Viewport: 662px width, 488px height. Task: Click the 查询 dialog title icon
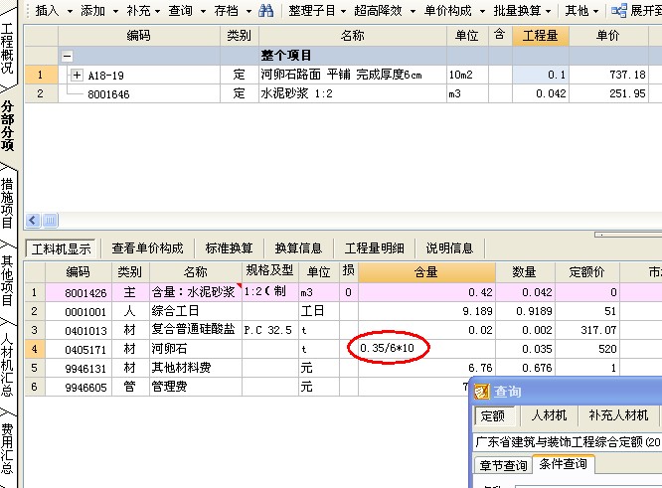[x=481, y=392]
